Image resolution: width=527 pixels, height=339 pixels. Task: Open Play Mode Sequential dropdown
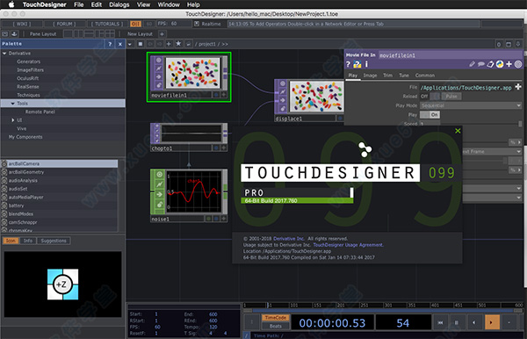coord(471,105)
